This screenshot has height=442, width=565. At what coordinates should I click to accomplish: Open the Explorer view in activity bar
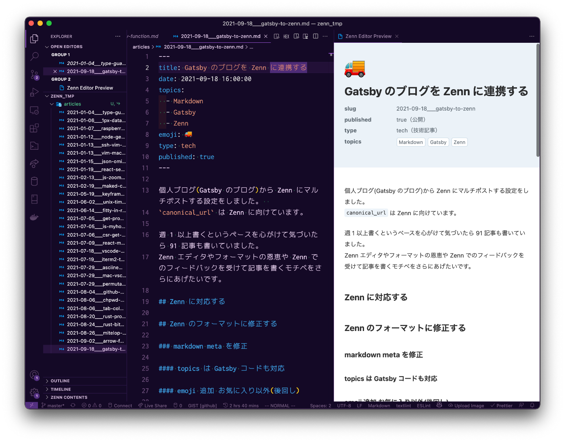point(34,39)
